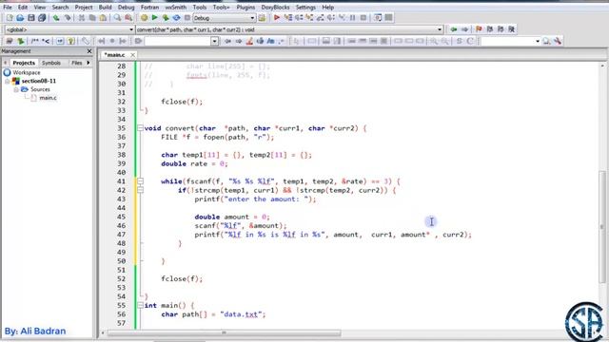Close the *main.c editor tab
Screen dimensions: 609x342
pyautogui.click(x=132, y=55)
